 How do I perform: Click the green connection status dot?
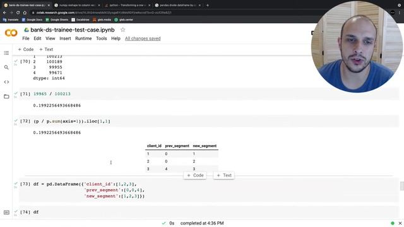point(393,223)
